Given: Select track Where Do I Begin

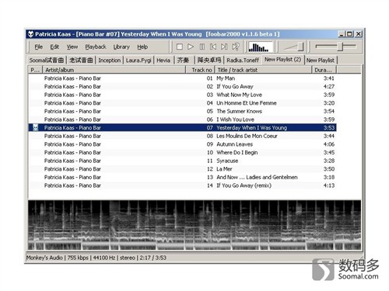Looking at the screenshot, I should coord(182,152).
